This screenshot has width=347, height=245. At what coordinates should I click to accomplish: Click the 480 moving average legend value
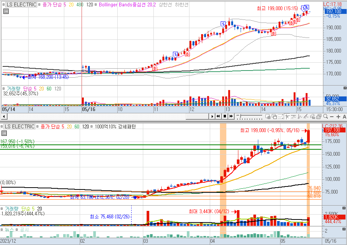pos(80,5)
